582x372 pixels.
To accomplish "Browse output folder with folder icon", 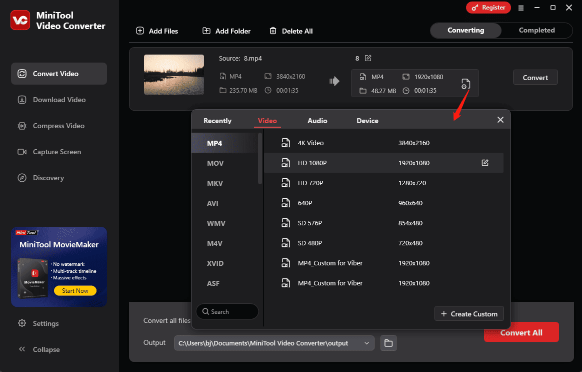I will tap(388, 343).
